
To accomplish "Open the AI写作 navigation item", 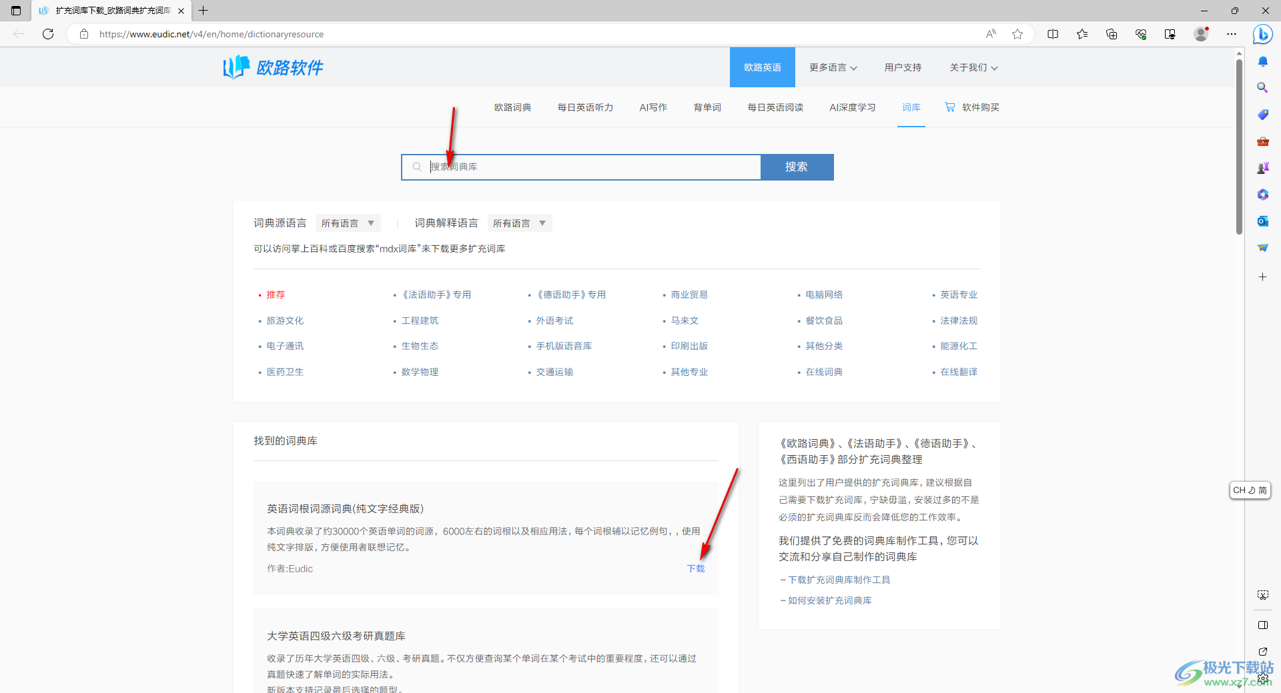I will pyautogui.click(x=653, y=107).
